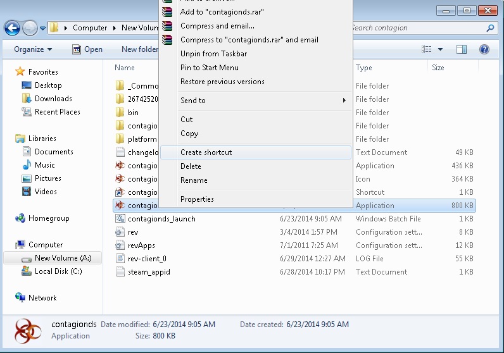This screenshot has height=353, width=504.
Task: Select the bin folder icon
Action: click(120, 112)
